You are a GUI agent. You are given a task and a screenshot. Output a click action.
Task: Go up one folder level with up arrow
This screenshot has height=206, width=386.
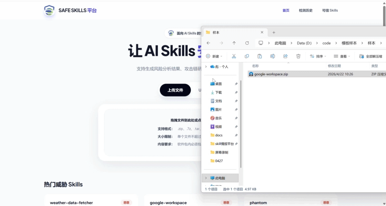pos(234,43)
